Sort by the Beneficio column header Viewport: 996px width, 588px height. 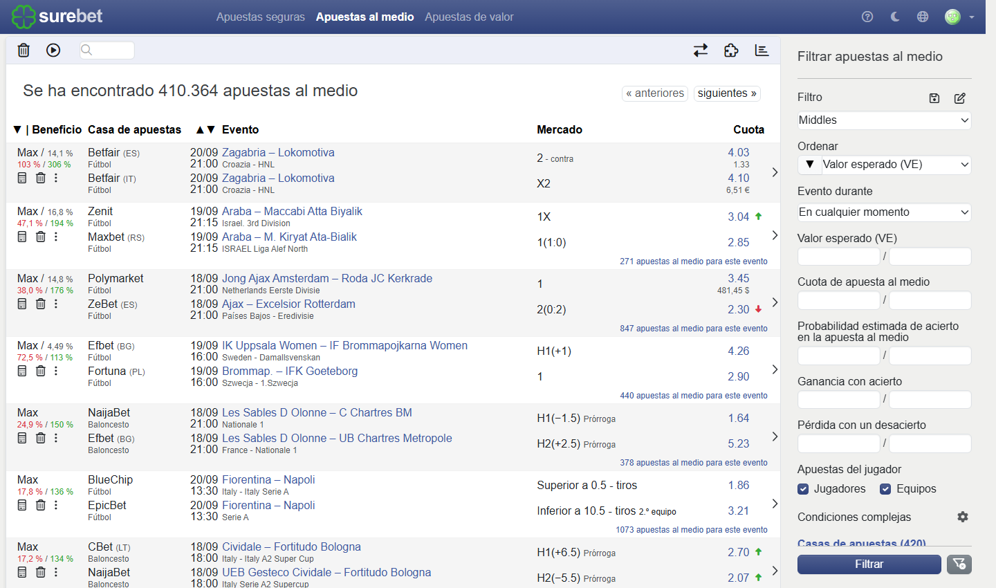(x=57, y=129)
